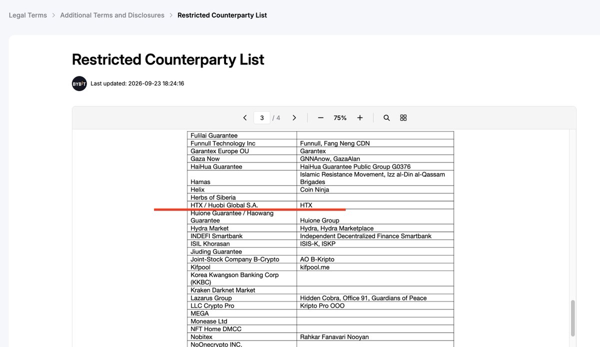Viewport: 600px width, 347px height.
Task: Click the Bybit logo avatar
Action: pos(79,83)
